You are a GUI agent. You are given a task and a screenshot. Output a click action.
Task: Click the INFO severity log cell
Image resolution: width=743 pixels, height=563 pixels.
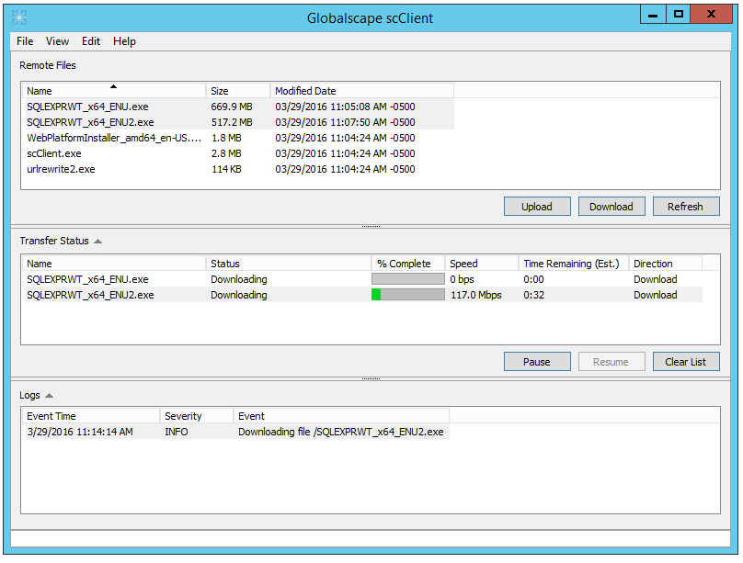click(177, 432)
